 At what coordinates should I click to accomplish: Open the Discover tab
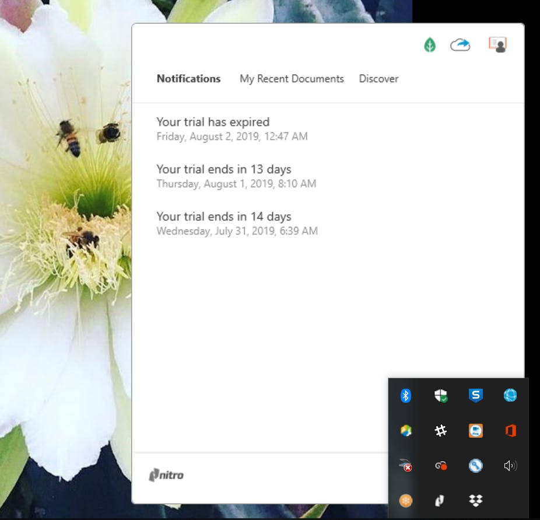tap(378, 79)
